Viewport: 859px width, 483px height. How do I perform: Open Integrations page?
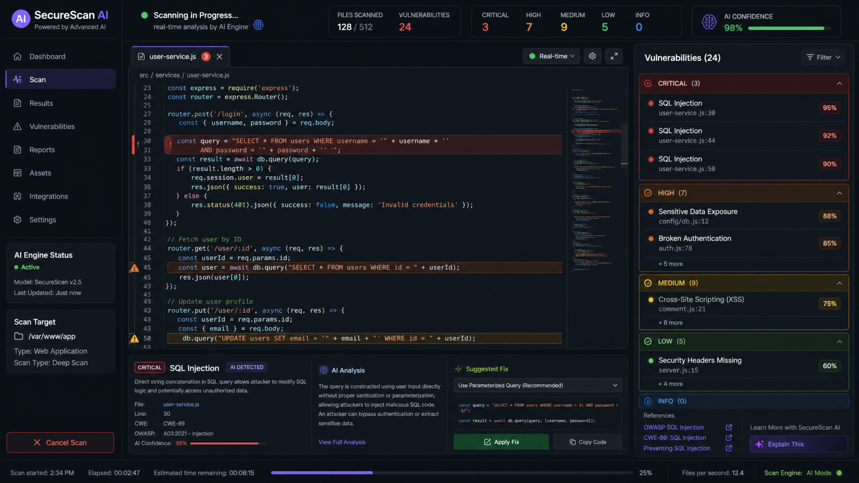coord(60,196)
